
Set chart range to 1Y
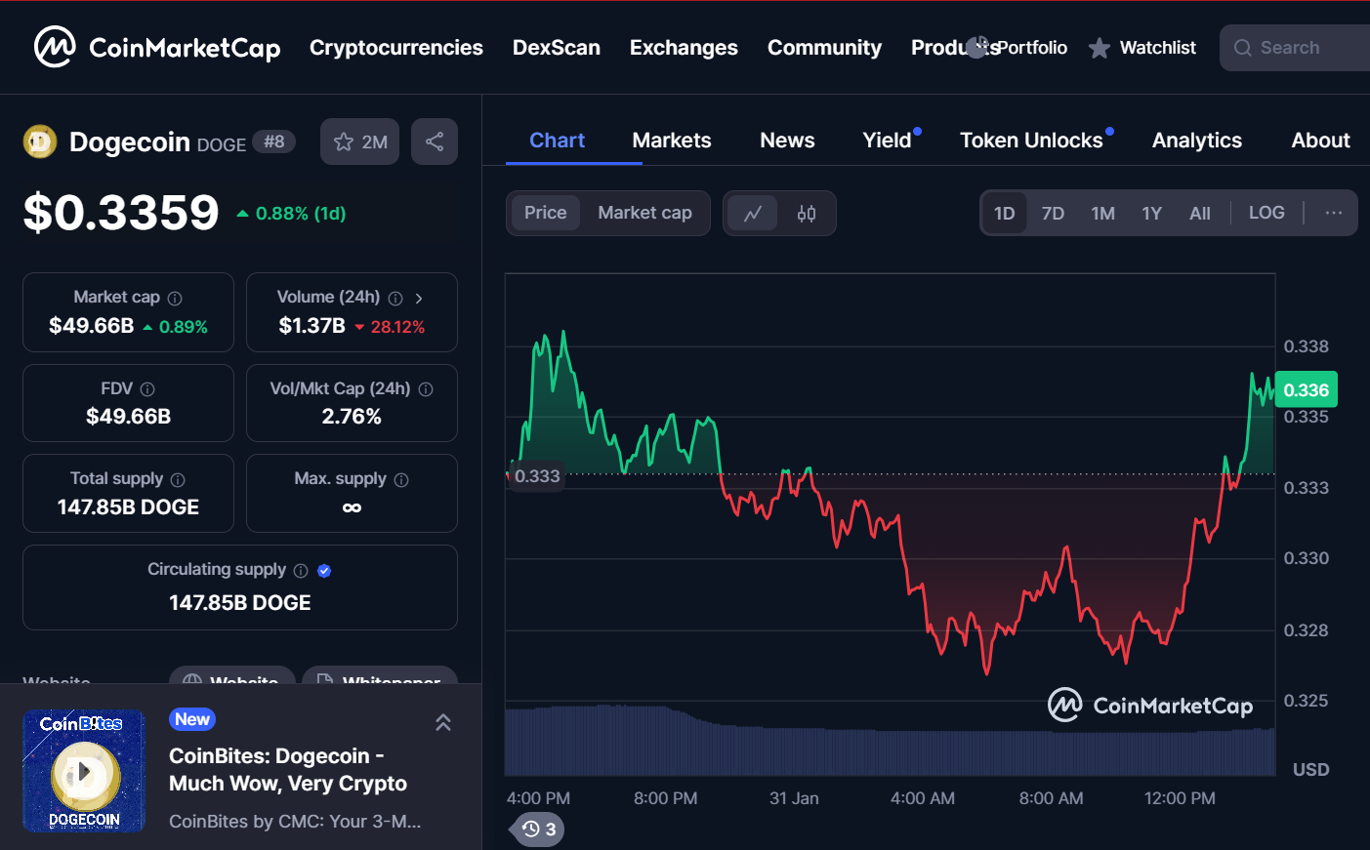(x=1151, y=213)
